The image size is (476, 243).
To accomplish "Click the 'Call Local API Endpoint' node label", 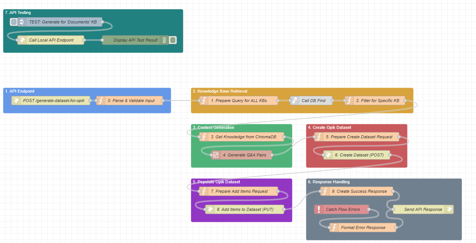I will point(52,40).
